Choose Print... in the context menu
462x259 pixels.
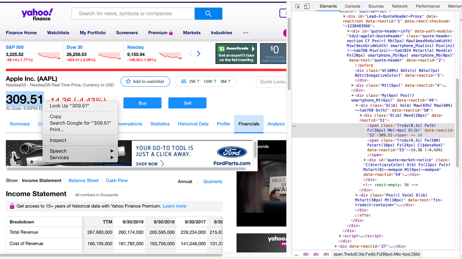[80, 129]
